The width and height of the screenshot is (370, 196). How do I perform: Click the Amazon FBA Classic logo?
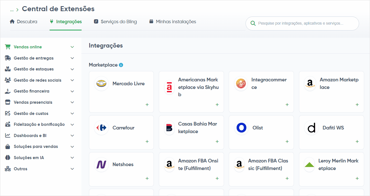239,164
